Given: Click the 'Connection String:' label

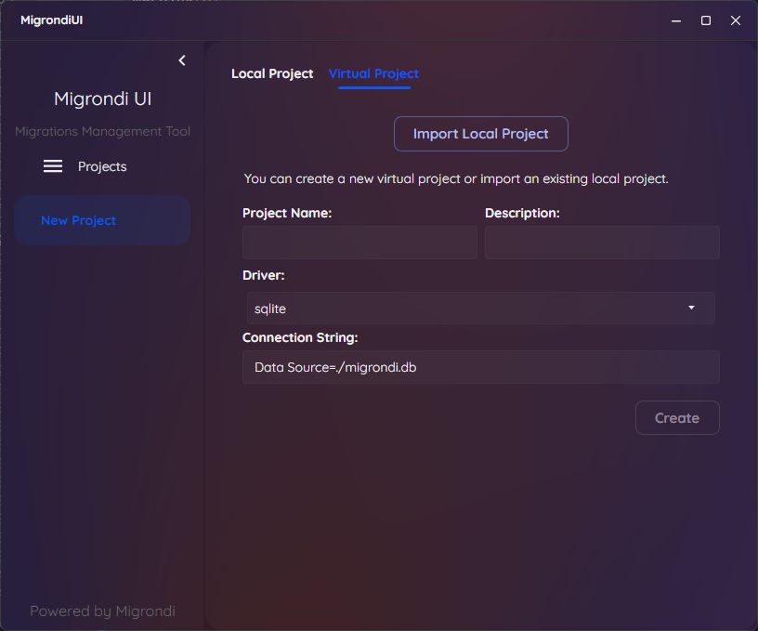Looking at the screenshot, I should click(x=300, y=337).
